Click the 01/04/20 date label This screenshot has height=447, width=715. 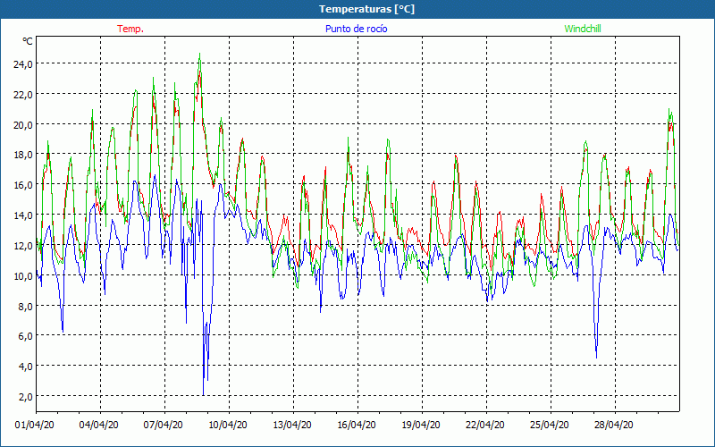pyautogui.click(x=35, y=425)
